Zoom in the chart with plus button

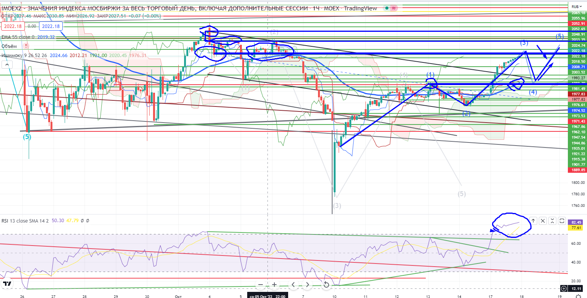point(274,285)
